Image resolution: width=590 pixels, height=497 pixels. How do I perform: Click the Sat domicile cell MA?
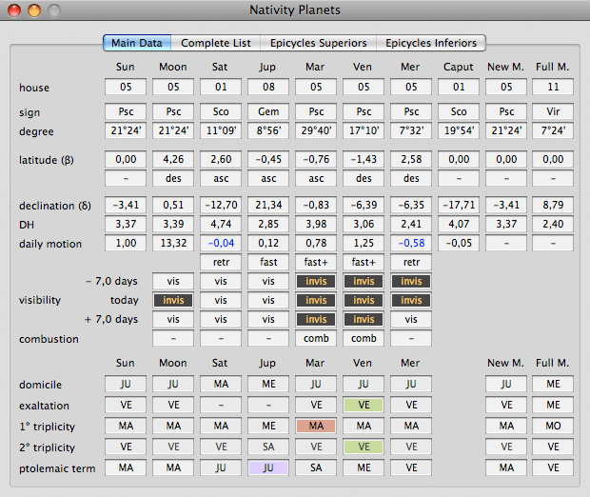click(x=221, y=384)
